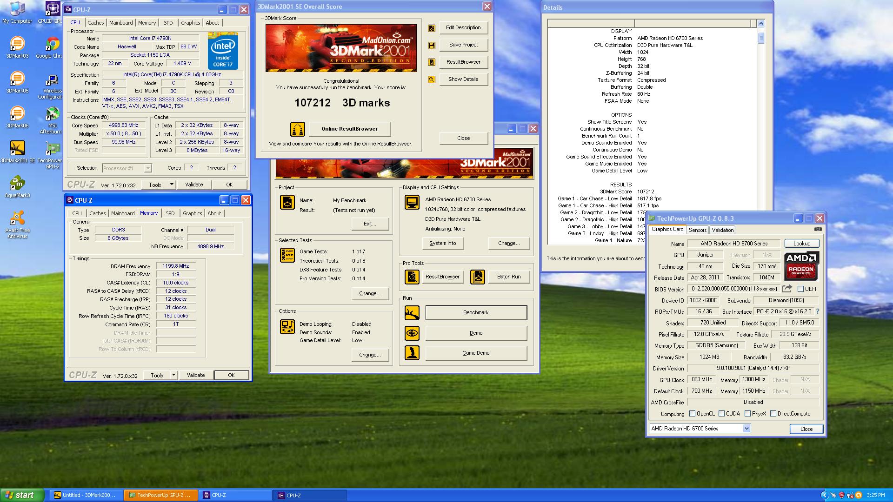Switch to the TechPowerUp GPU-Z taskbar item
The height and width of the screenshot is (502, 893).
tap(160, 495)
